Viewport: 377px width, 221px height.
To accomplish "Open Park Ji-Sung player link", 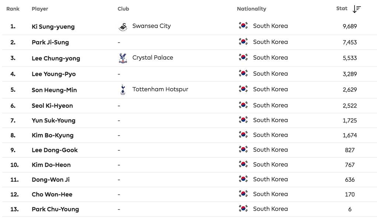I will [x=50, y=42].
